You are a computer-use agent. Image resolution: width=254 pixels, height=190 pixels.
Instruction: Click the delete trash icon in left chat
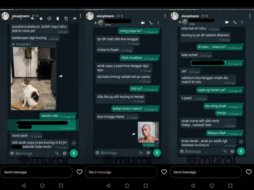pyautogui.click(x=58, y=19)
